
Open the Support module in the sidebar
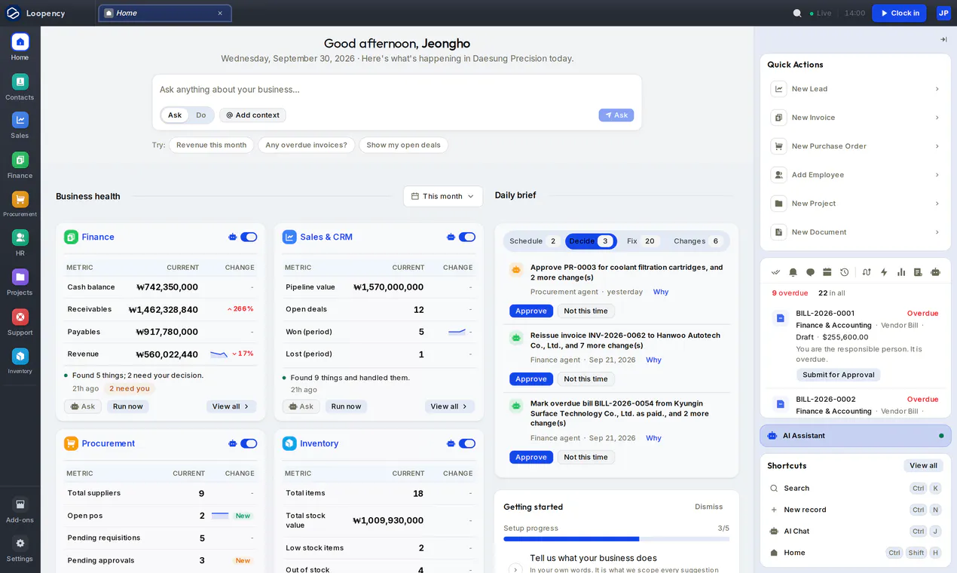pos(20,322)
